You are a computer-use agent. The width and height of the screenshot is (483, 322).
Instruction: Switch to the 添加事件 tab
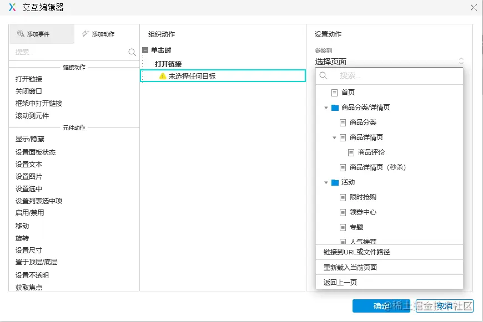(42, 34)
